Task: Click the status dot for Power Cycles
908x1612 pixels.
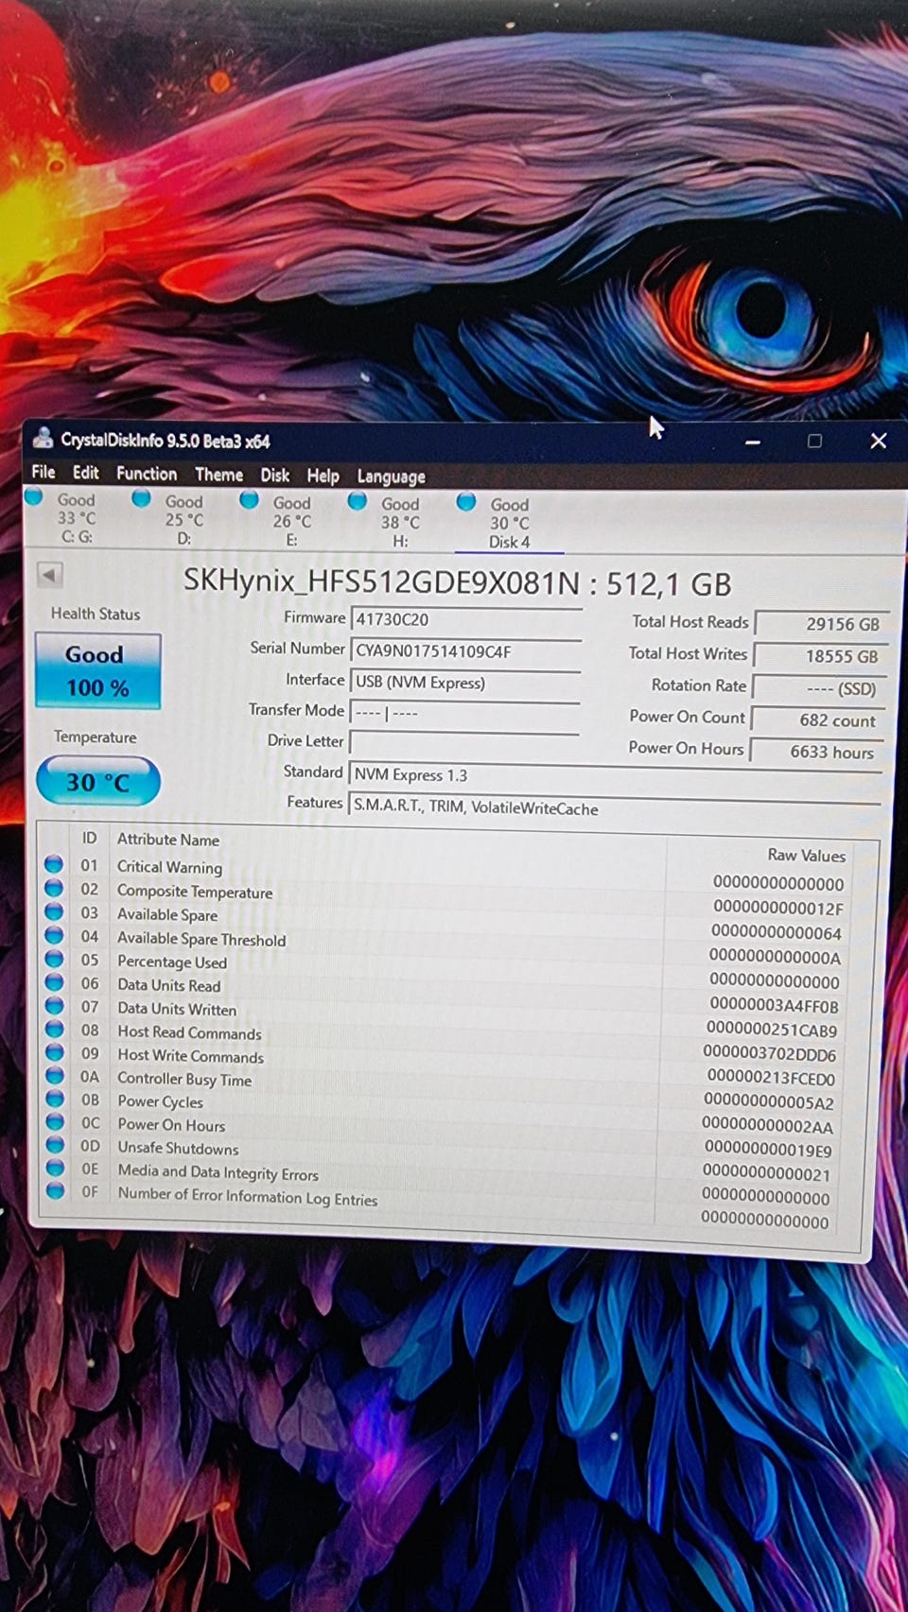Action: pos(54,1099)
